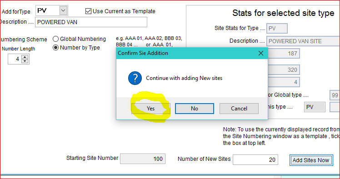Click Yes in Confirm Sie Addition dialog
340x179 pixels.
pyautogui.click(x=151, y=108)
